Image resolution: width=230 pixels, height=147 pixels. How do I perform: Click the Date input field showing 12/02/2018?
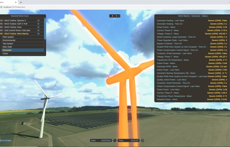pos(101,141)
